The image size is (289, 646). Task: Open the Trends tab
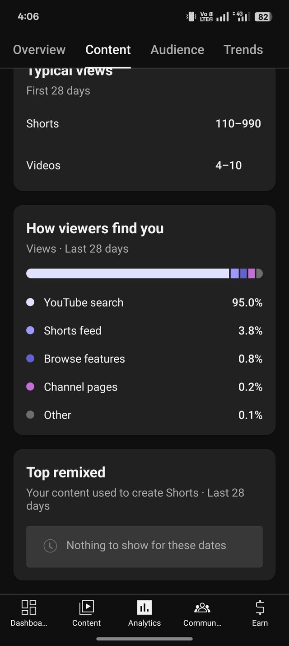tap(243, 50)
